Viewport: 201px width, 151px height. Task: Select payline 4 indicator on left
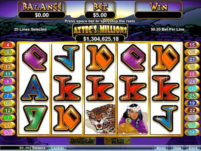click(8, 45)
